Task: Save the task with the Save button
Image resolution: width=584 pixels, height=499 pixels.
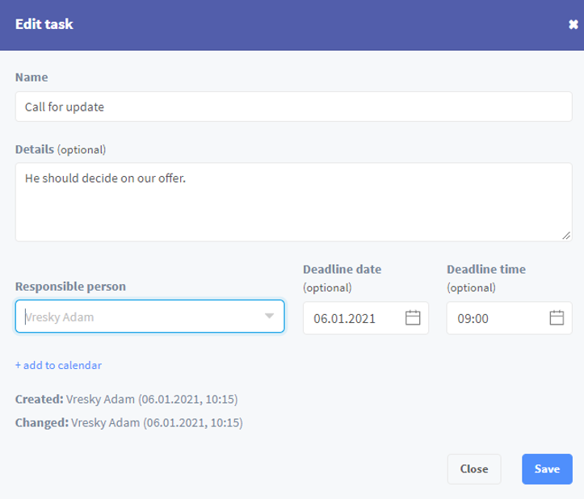Action: pyautogui.click(x=547, y=469)
